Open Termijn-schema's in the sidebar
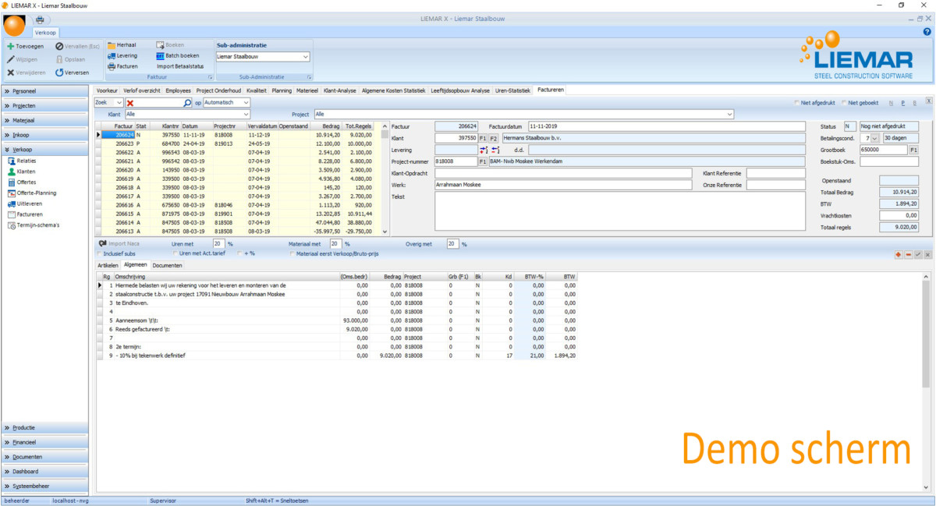Screen dimensions: 936x506 pos(33,225)
